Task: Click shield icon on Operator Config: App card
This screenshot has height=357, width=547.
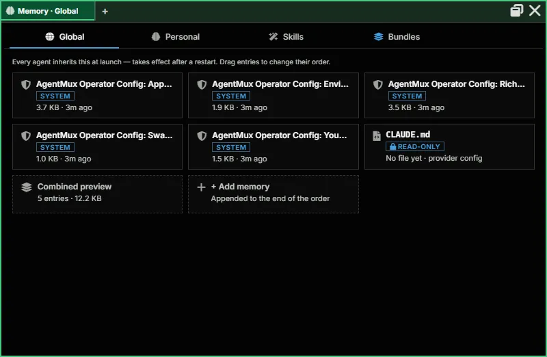Action: click(x=26, y=84)
